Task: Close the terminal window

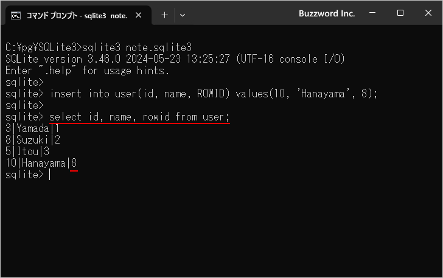Action: (428, 13)
